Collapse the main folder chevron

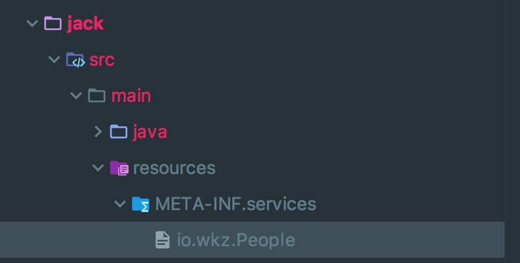pos(76,96)
